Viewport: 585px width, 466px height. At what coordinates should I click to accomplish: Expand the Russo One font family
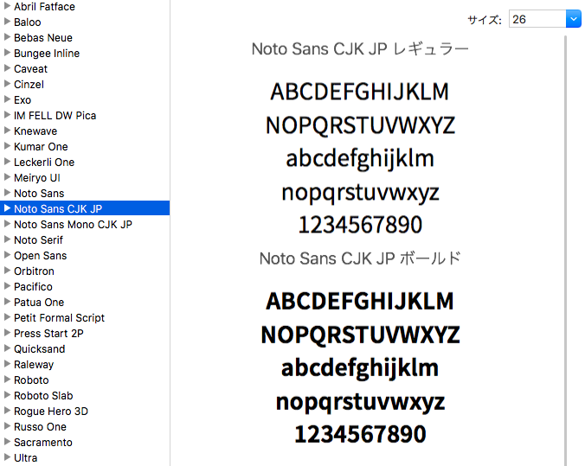pos(7,426)
